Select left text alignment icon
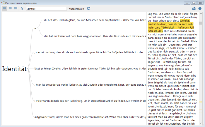This screenshot has width=205, height=127. point(5,9)
